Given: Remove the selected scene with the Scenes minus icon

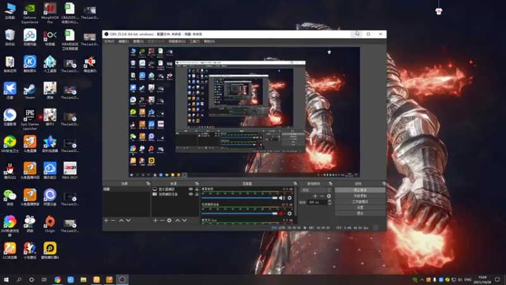Looking at the screenshot, I should point(113,220).
